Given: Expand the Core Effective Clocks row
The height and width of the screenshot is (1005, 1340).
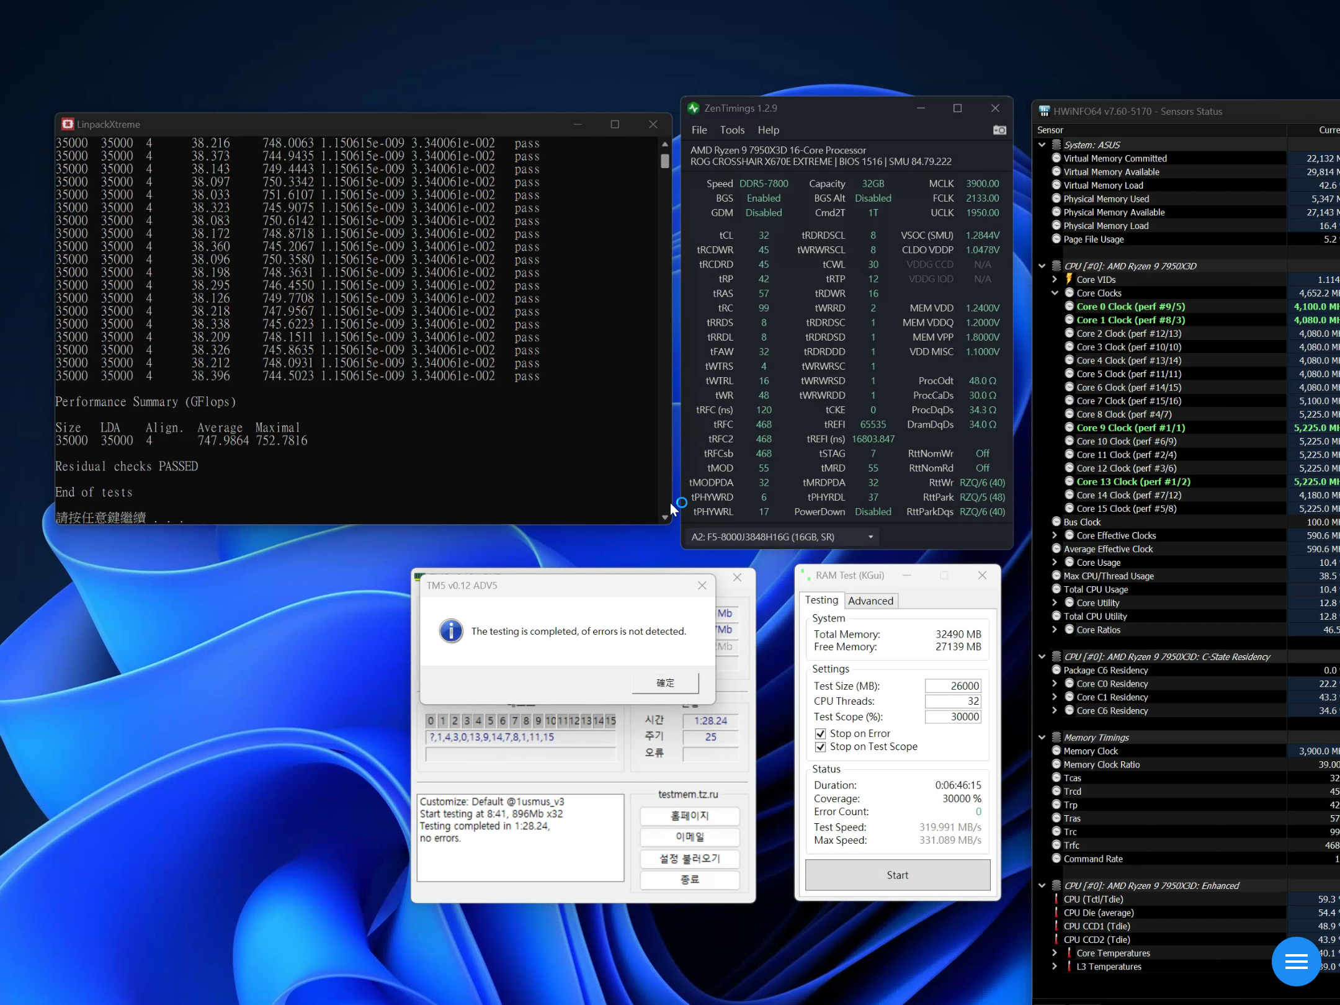Looking at the screenshot, I should (x=1055, y=535).
